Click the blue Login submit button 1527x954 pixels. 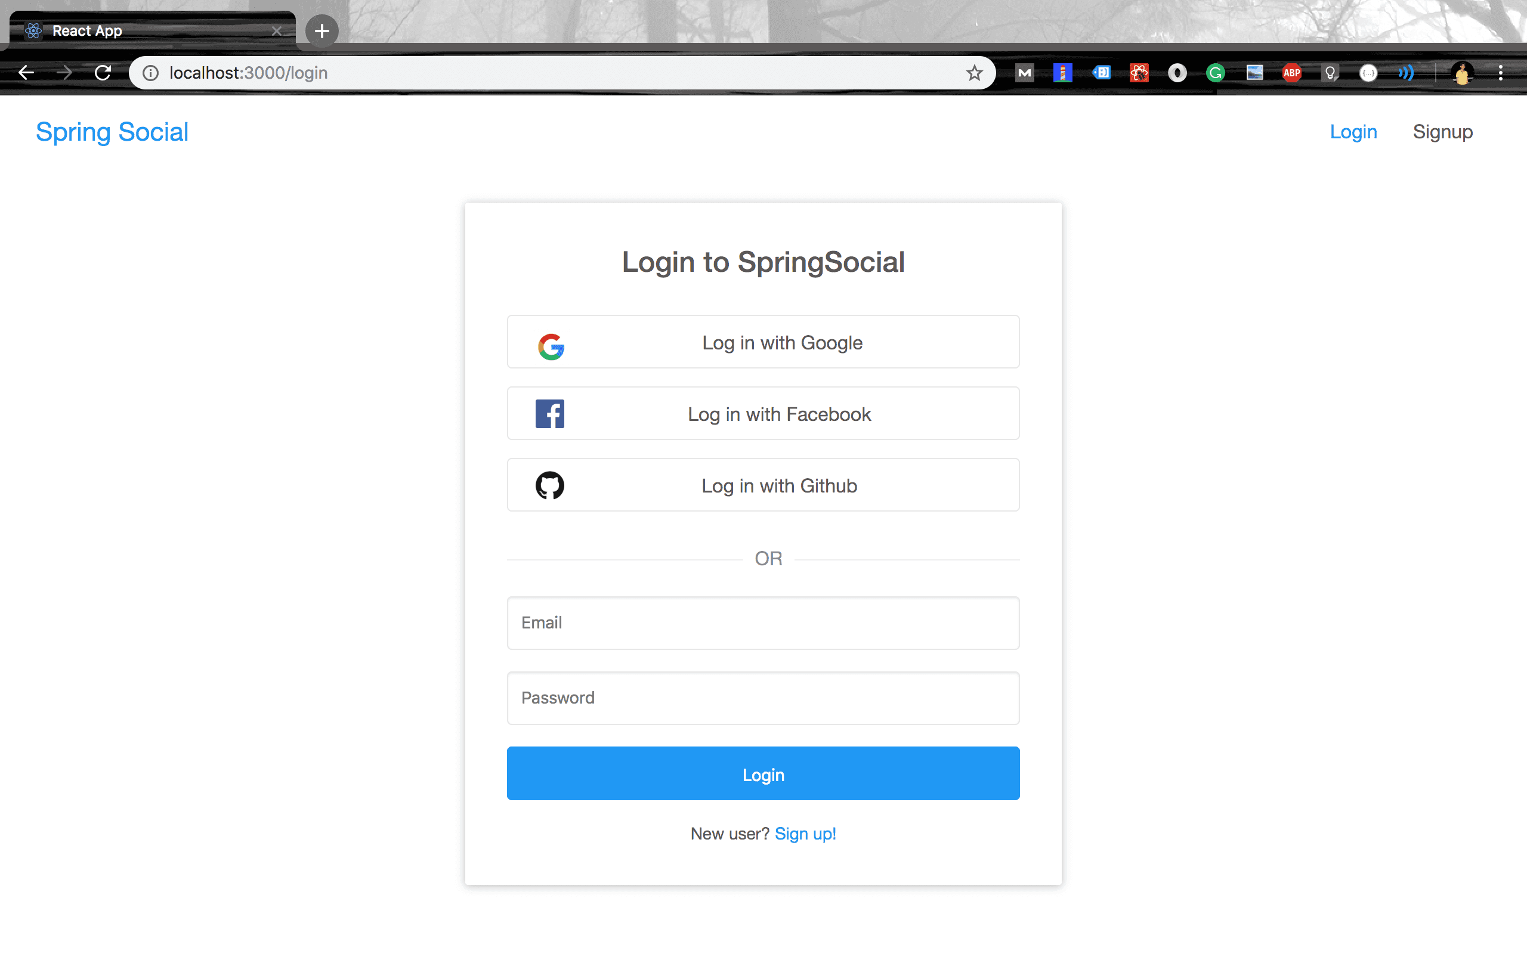763,774
